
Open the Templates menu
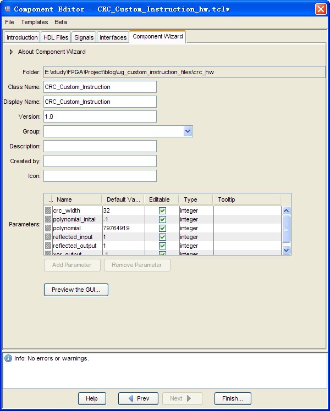34,22
